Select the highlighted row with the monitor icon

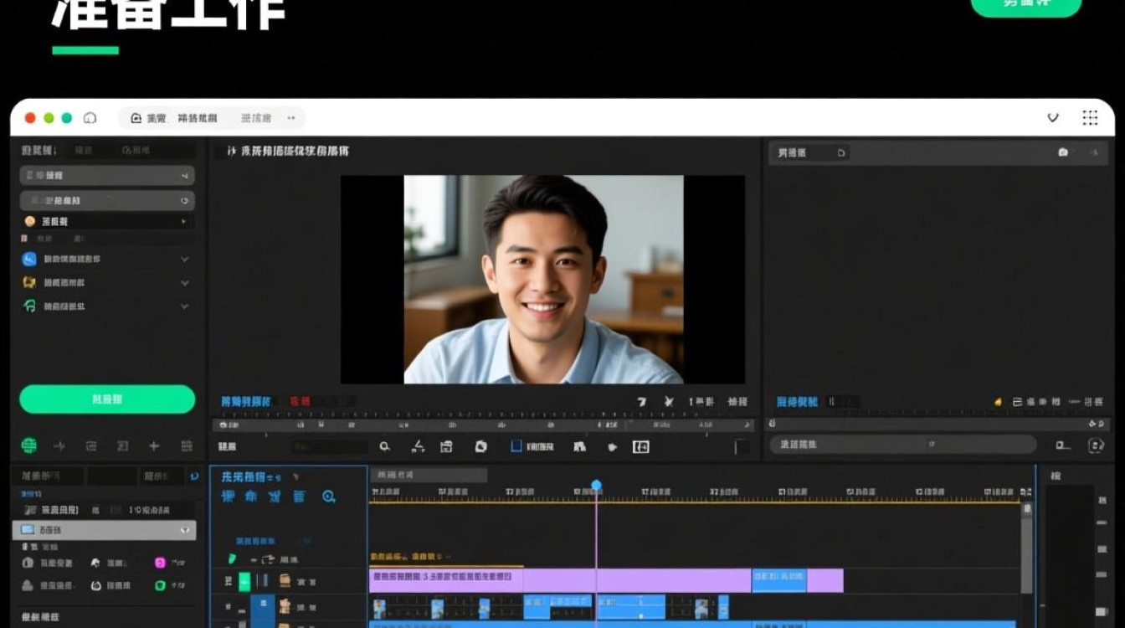(x=104, y=530)
